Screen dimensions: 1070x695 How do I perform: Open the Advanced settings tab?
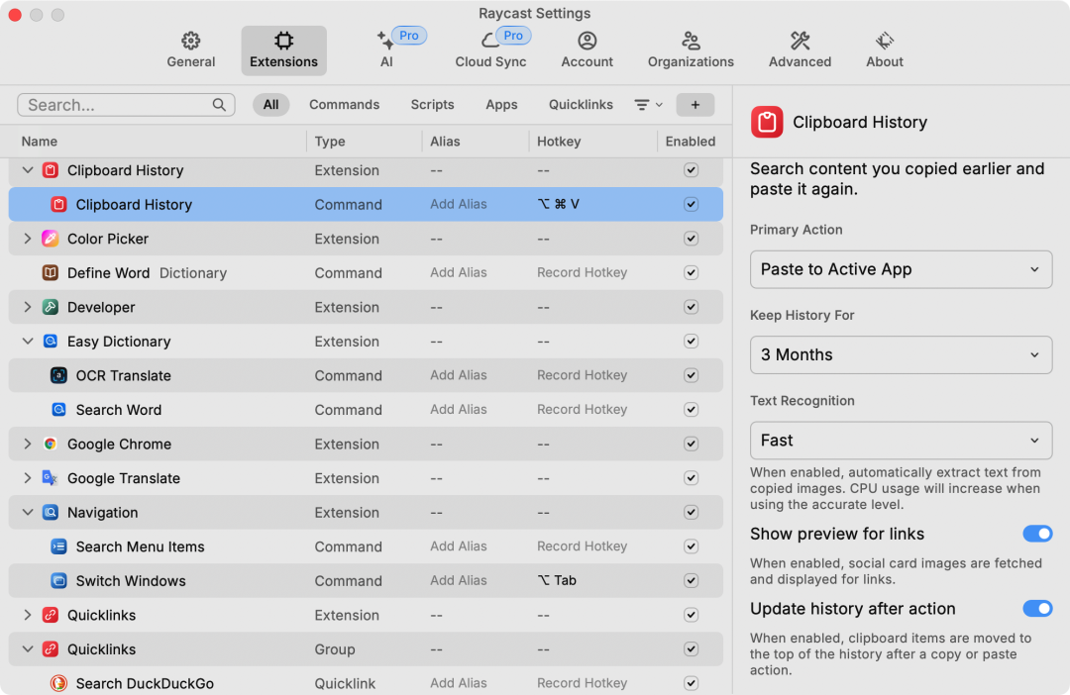(x=800, y=50)
